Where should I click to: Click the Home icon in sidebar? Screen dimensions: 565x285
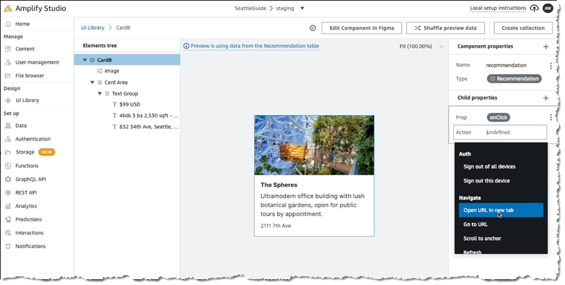7,24
